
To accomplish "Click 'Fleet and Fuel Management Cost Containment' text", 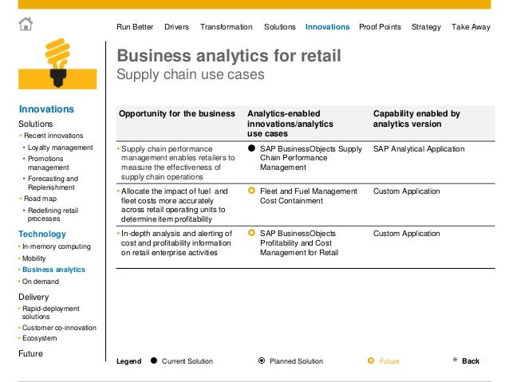I will [x=309, y=196].
